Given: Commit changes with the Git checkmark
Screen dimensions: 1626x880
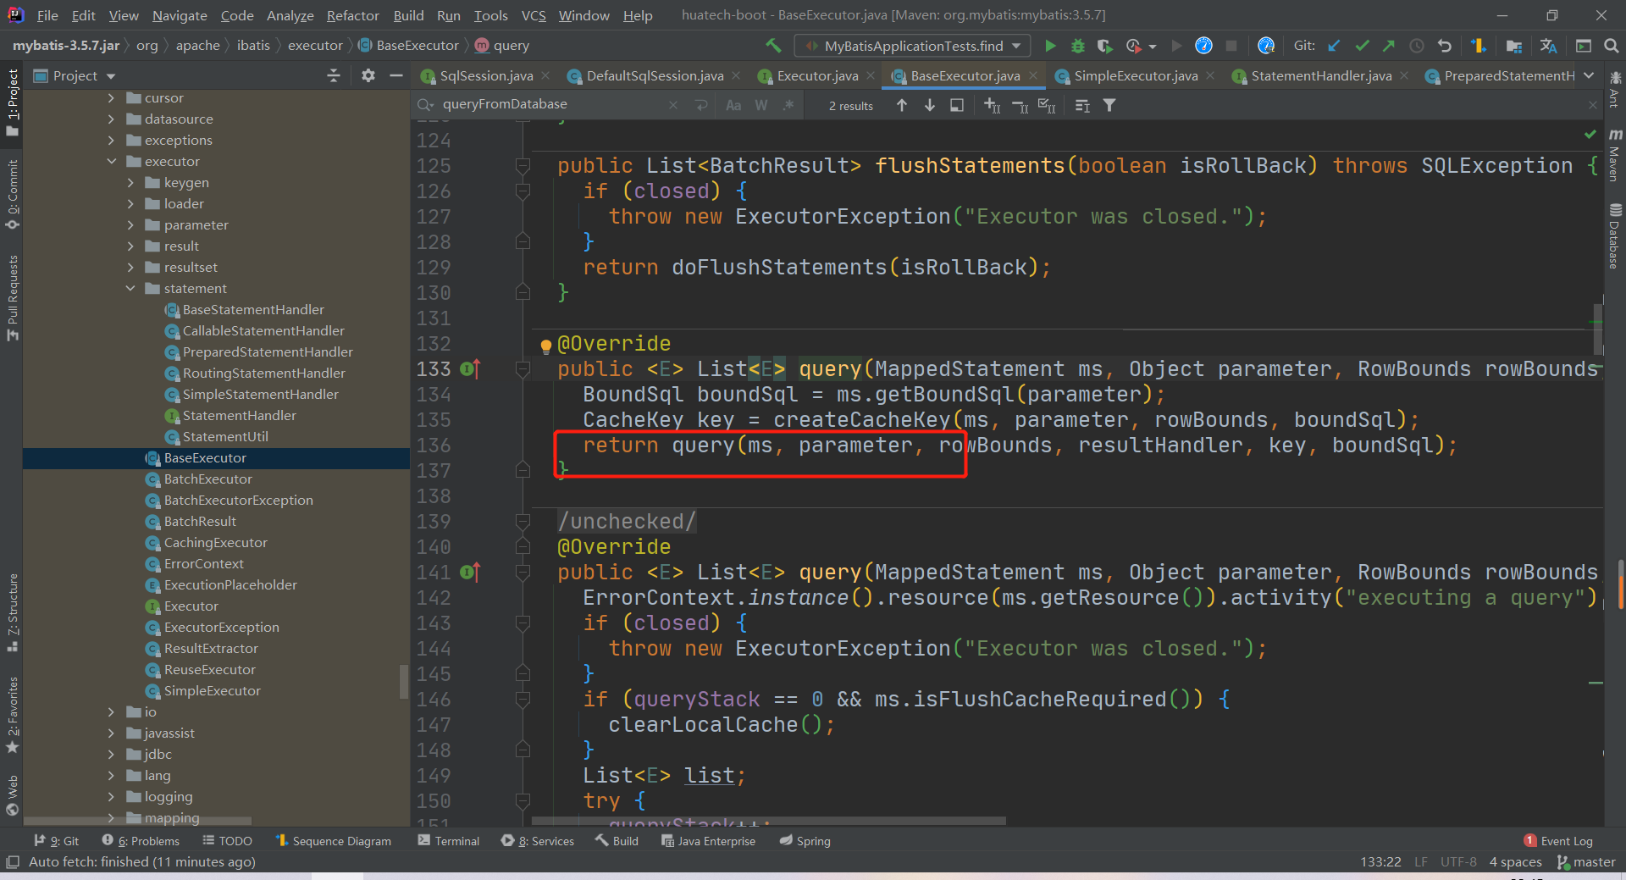Looking at the screenshot, I should point(1362,46).
